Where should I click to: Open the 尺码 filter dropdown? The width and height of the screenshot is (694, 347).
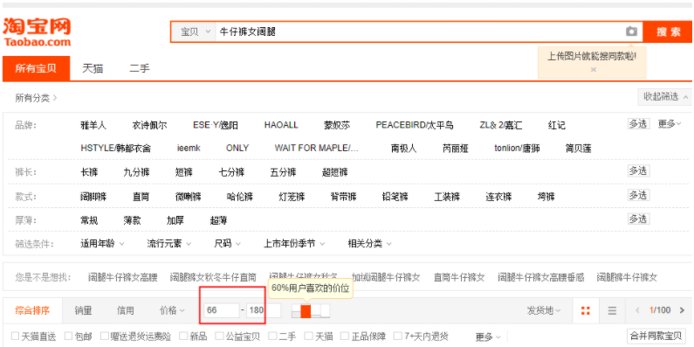tap(228, 244)
